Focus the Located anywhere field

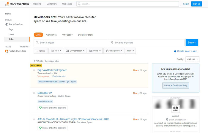pos(147,42)
